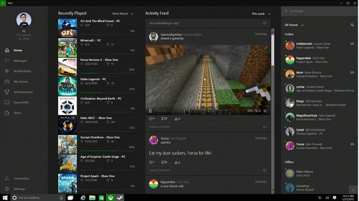
Task: Select Age of Empires: Castle Siege title
Action: pos(103,157)
